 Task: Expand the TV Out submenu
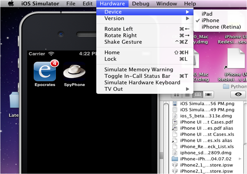(145, 89)
